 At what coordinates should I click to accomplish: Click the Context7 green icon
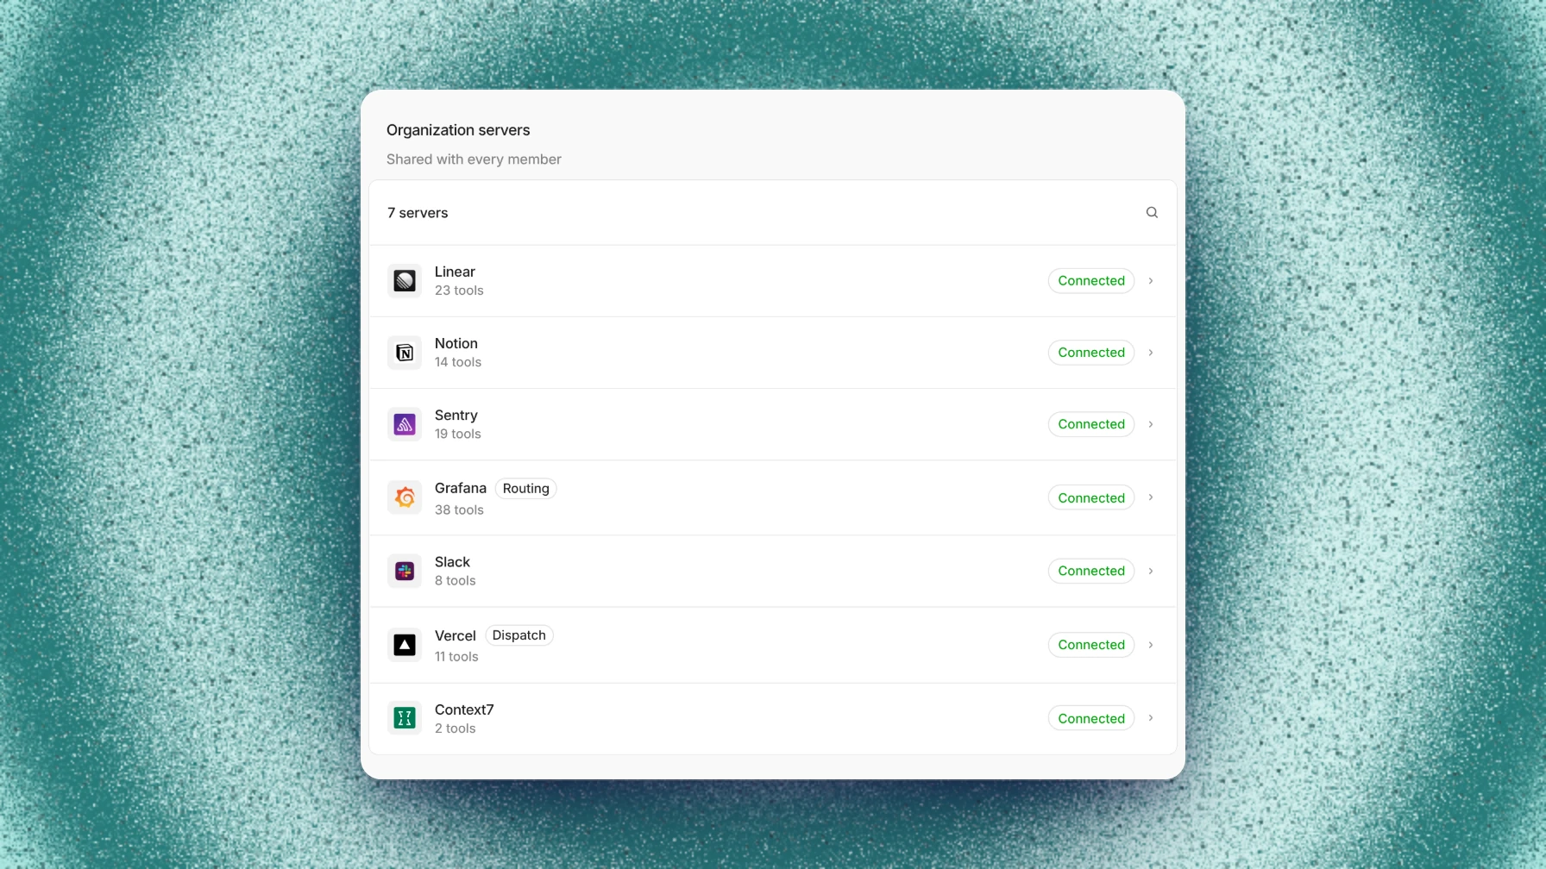pyautogui.click(x=405, y=718)
